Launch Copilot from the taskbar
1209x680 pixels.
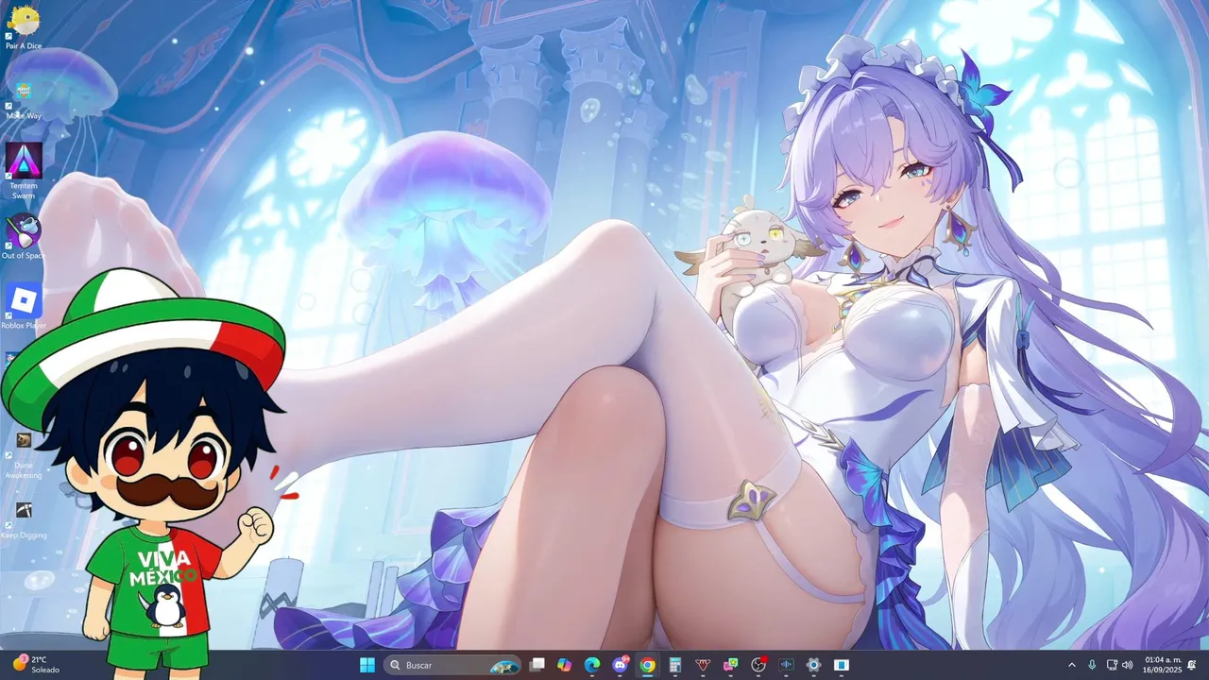[x=564, y=665]
